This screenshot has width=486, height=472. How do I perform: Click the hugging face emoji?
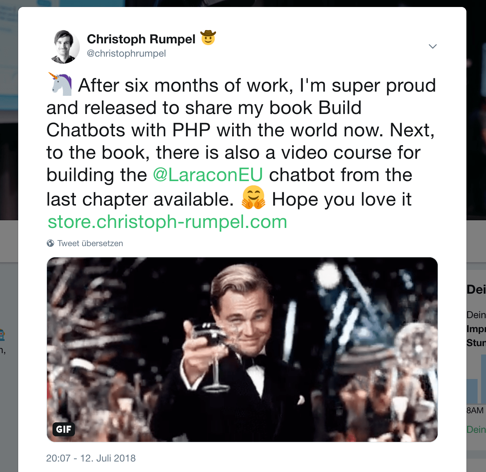click(253, 198)
